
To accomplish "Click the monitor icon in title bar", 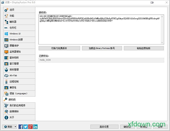I will (x=152, y=3).
